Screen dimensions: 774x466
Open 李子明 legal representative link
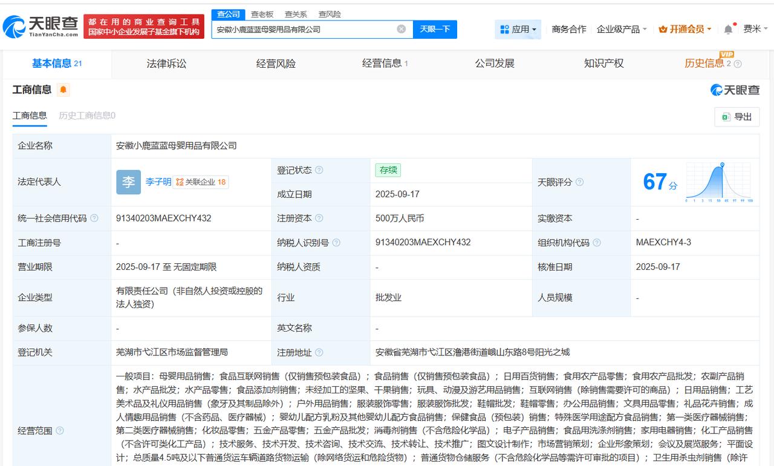[x=158, y=182]
